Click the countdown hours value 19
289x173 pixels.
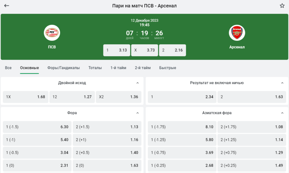point(144,33)
